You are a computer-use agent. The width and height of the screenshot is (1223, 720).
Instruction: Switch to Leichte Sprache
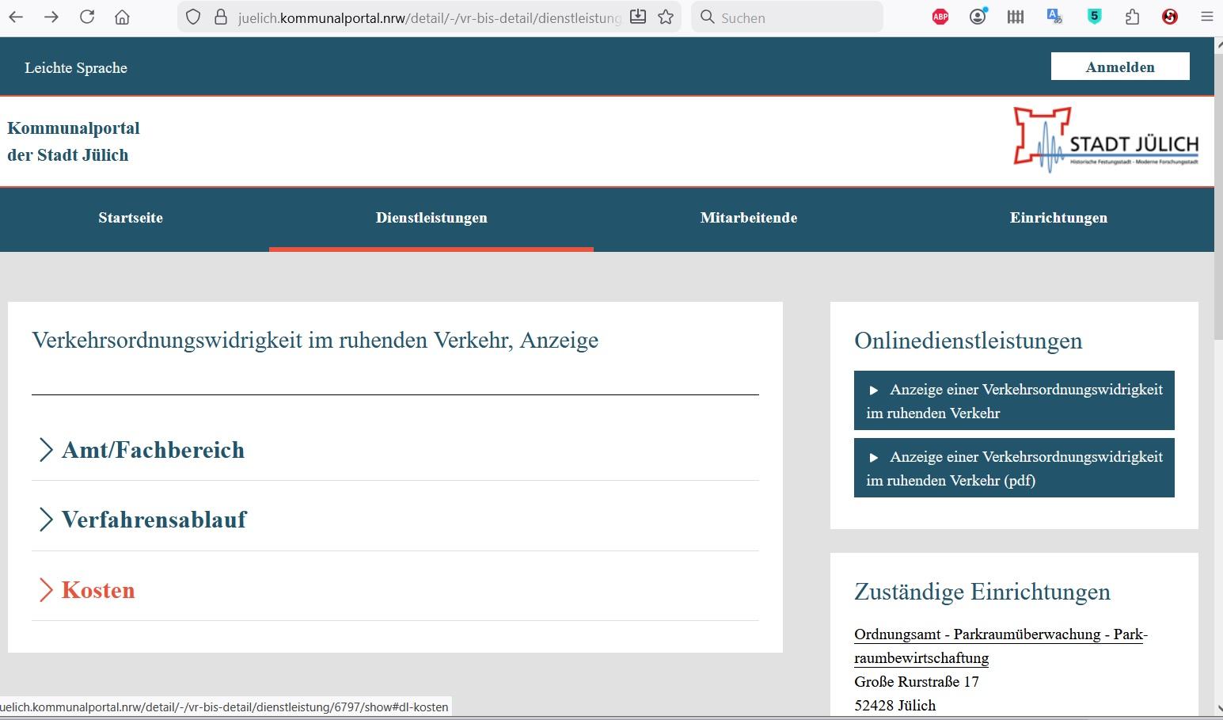pyautogui.click(x=76, y=68)
